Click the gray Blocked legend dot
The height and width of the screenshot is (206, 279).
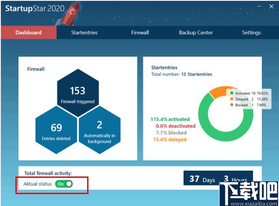pos(231,105)
